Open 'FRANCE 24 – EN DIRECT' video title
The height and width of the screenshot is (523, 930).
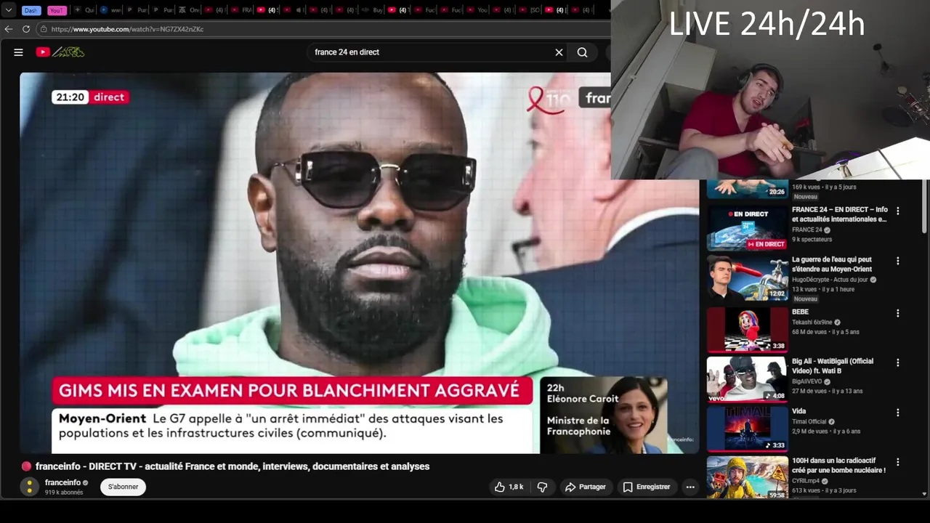click(x=840, y=214)
